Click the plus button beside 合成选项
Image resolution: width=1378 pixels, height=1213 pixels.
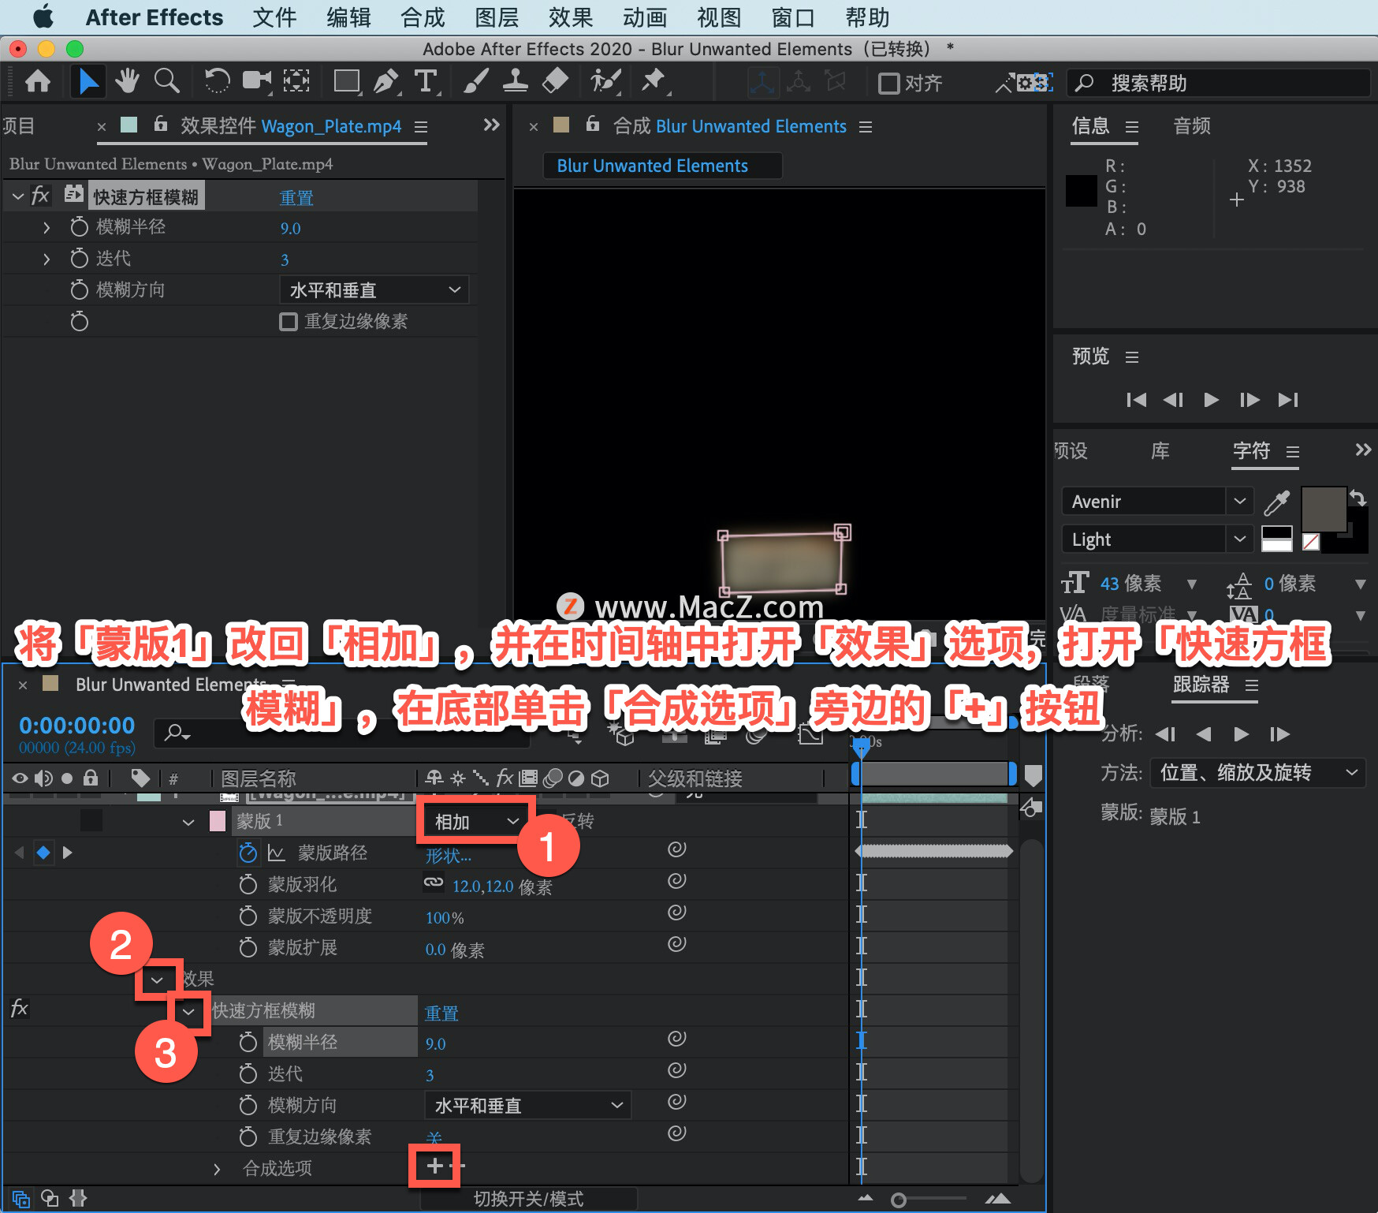coord(434,1166)
